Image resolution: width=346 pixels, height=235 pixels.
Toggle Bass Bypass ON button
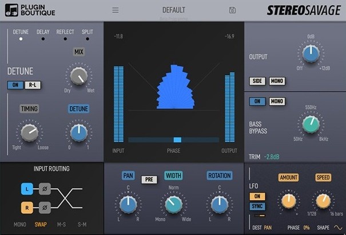click(257, 101)
